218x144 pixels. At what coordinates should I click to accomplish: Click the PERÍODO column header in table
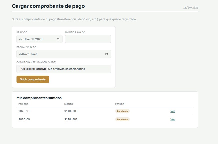click(23, 104)
